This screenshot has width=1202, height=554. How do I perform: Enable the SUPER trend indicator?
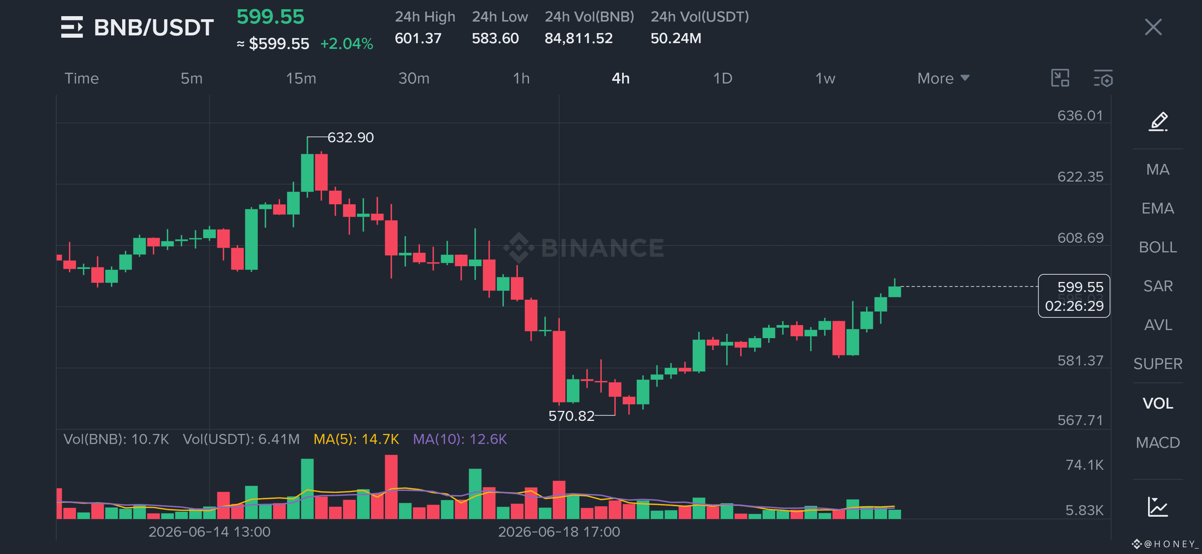pos(1158,364)
